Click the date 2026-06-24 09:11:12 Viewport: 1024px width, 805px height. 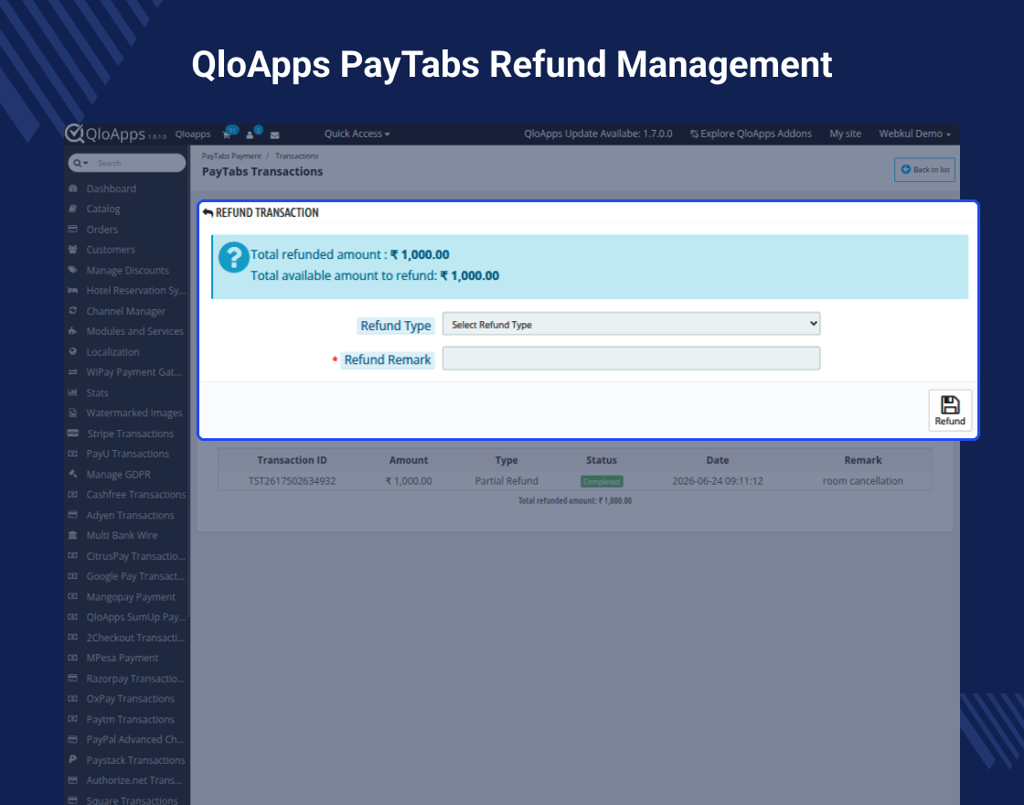(x=717, y=481)
